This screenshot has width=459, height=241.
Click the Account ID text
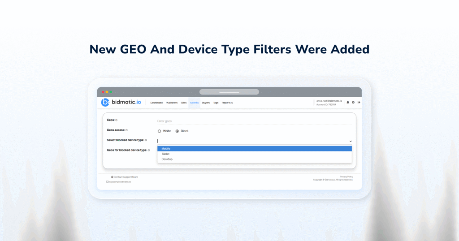326,104
